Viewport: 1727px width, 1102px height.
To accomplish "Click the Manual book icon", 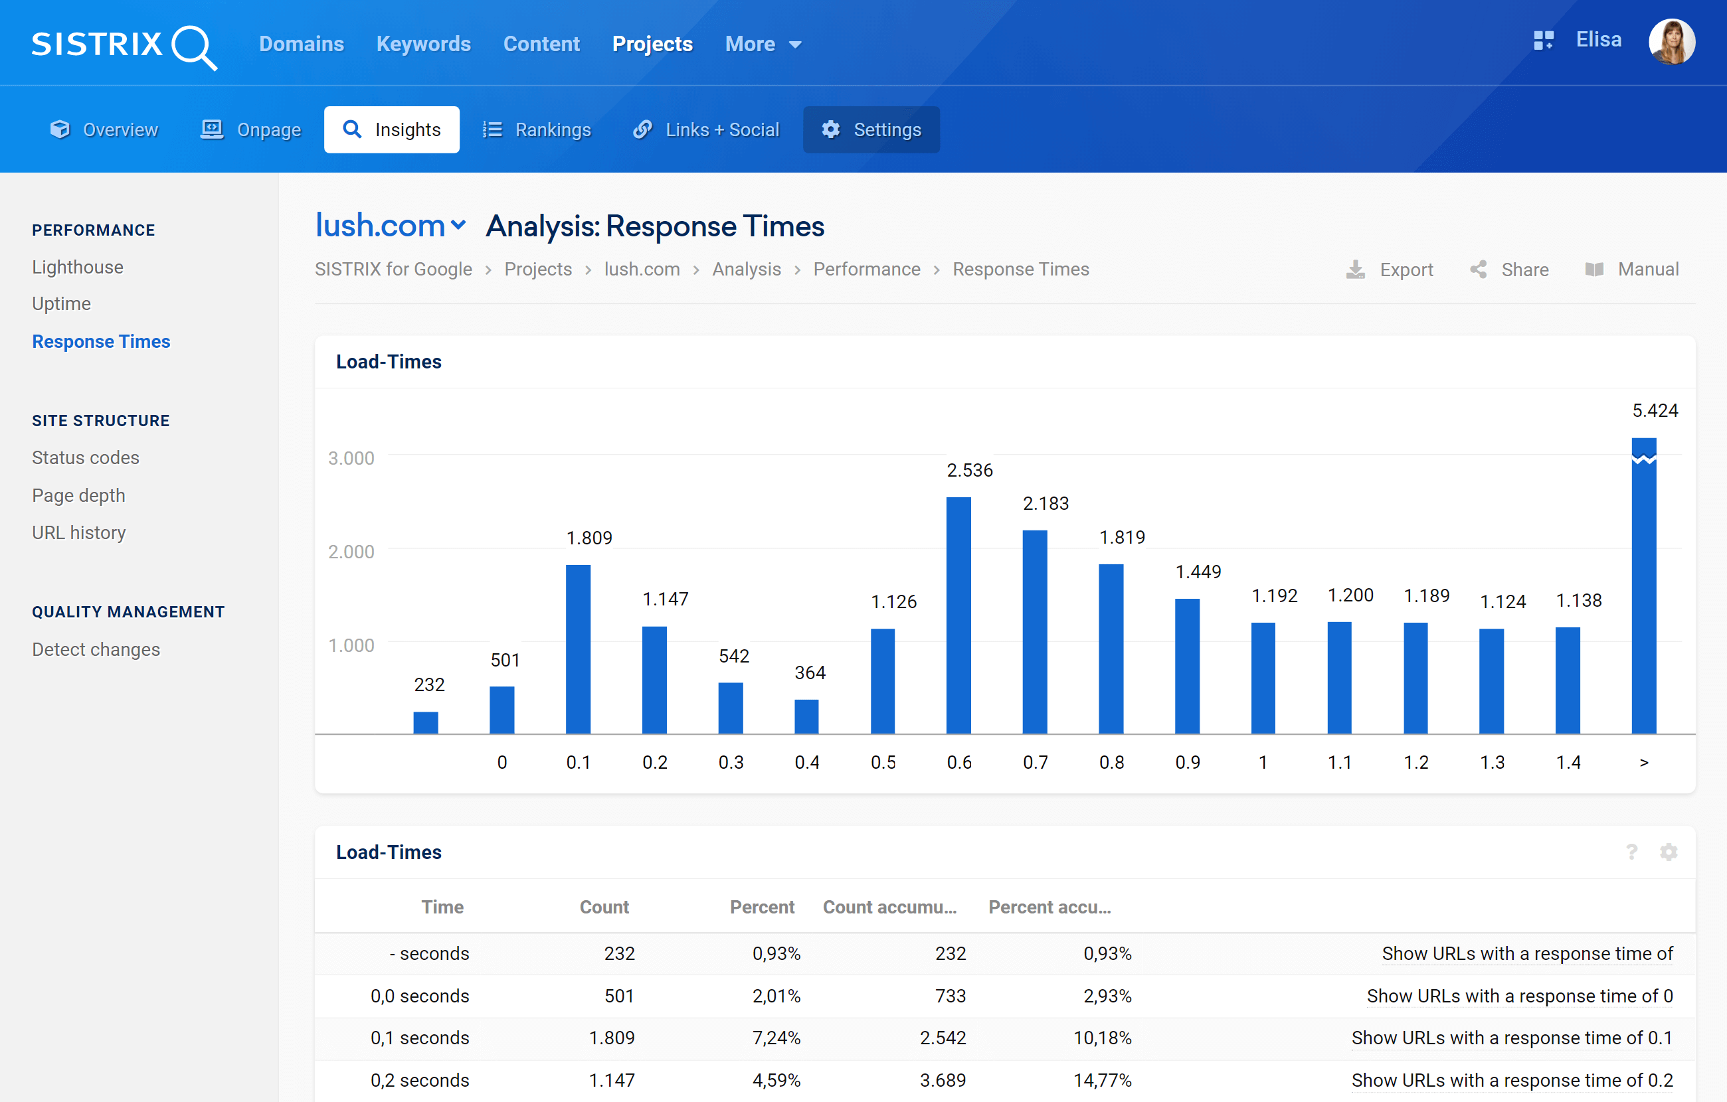I will (x=1593, y=270).
